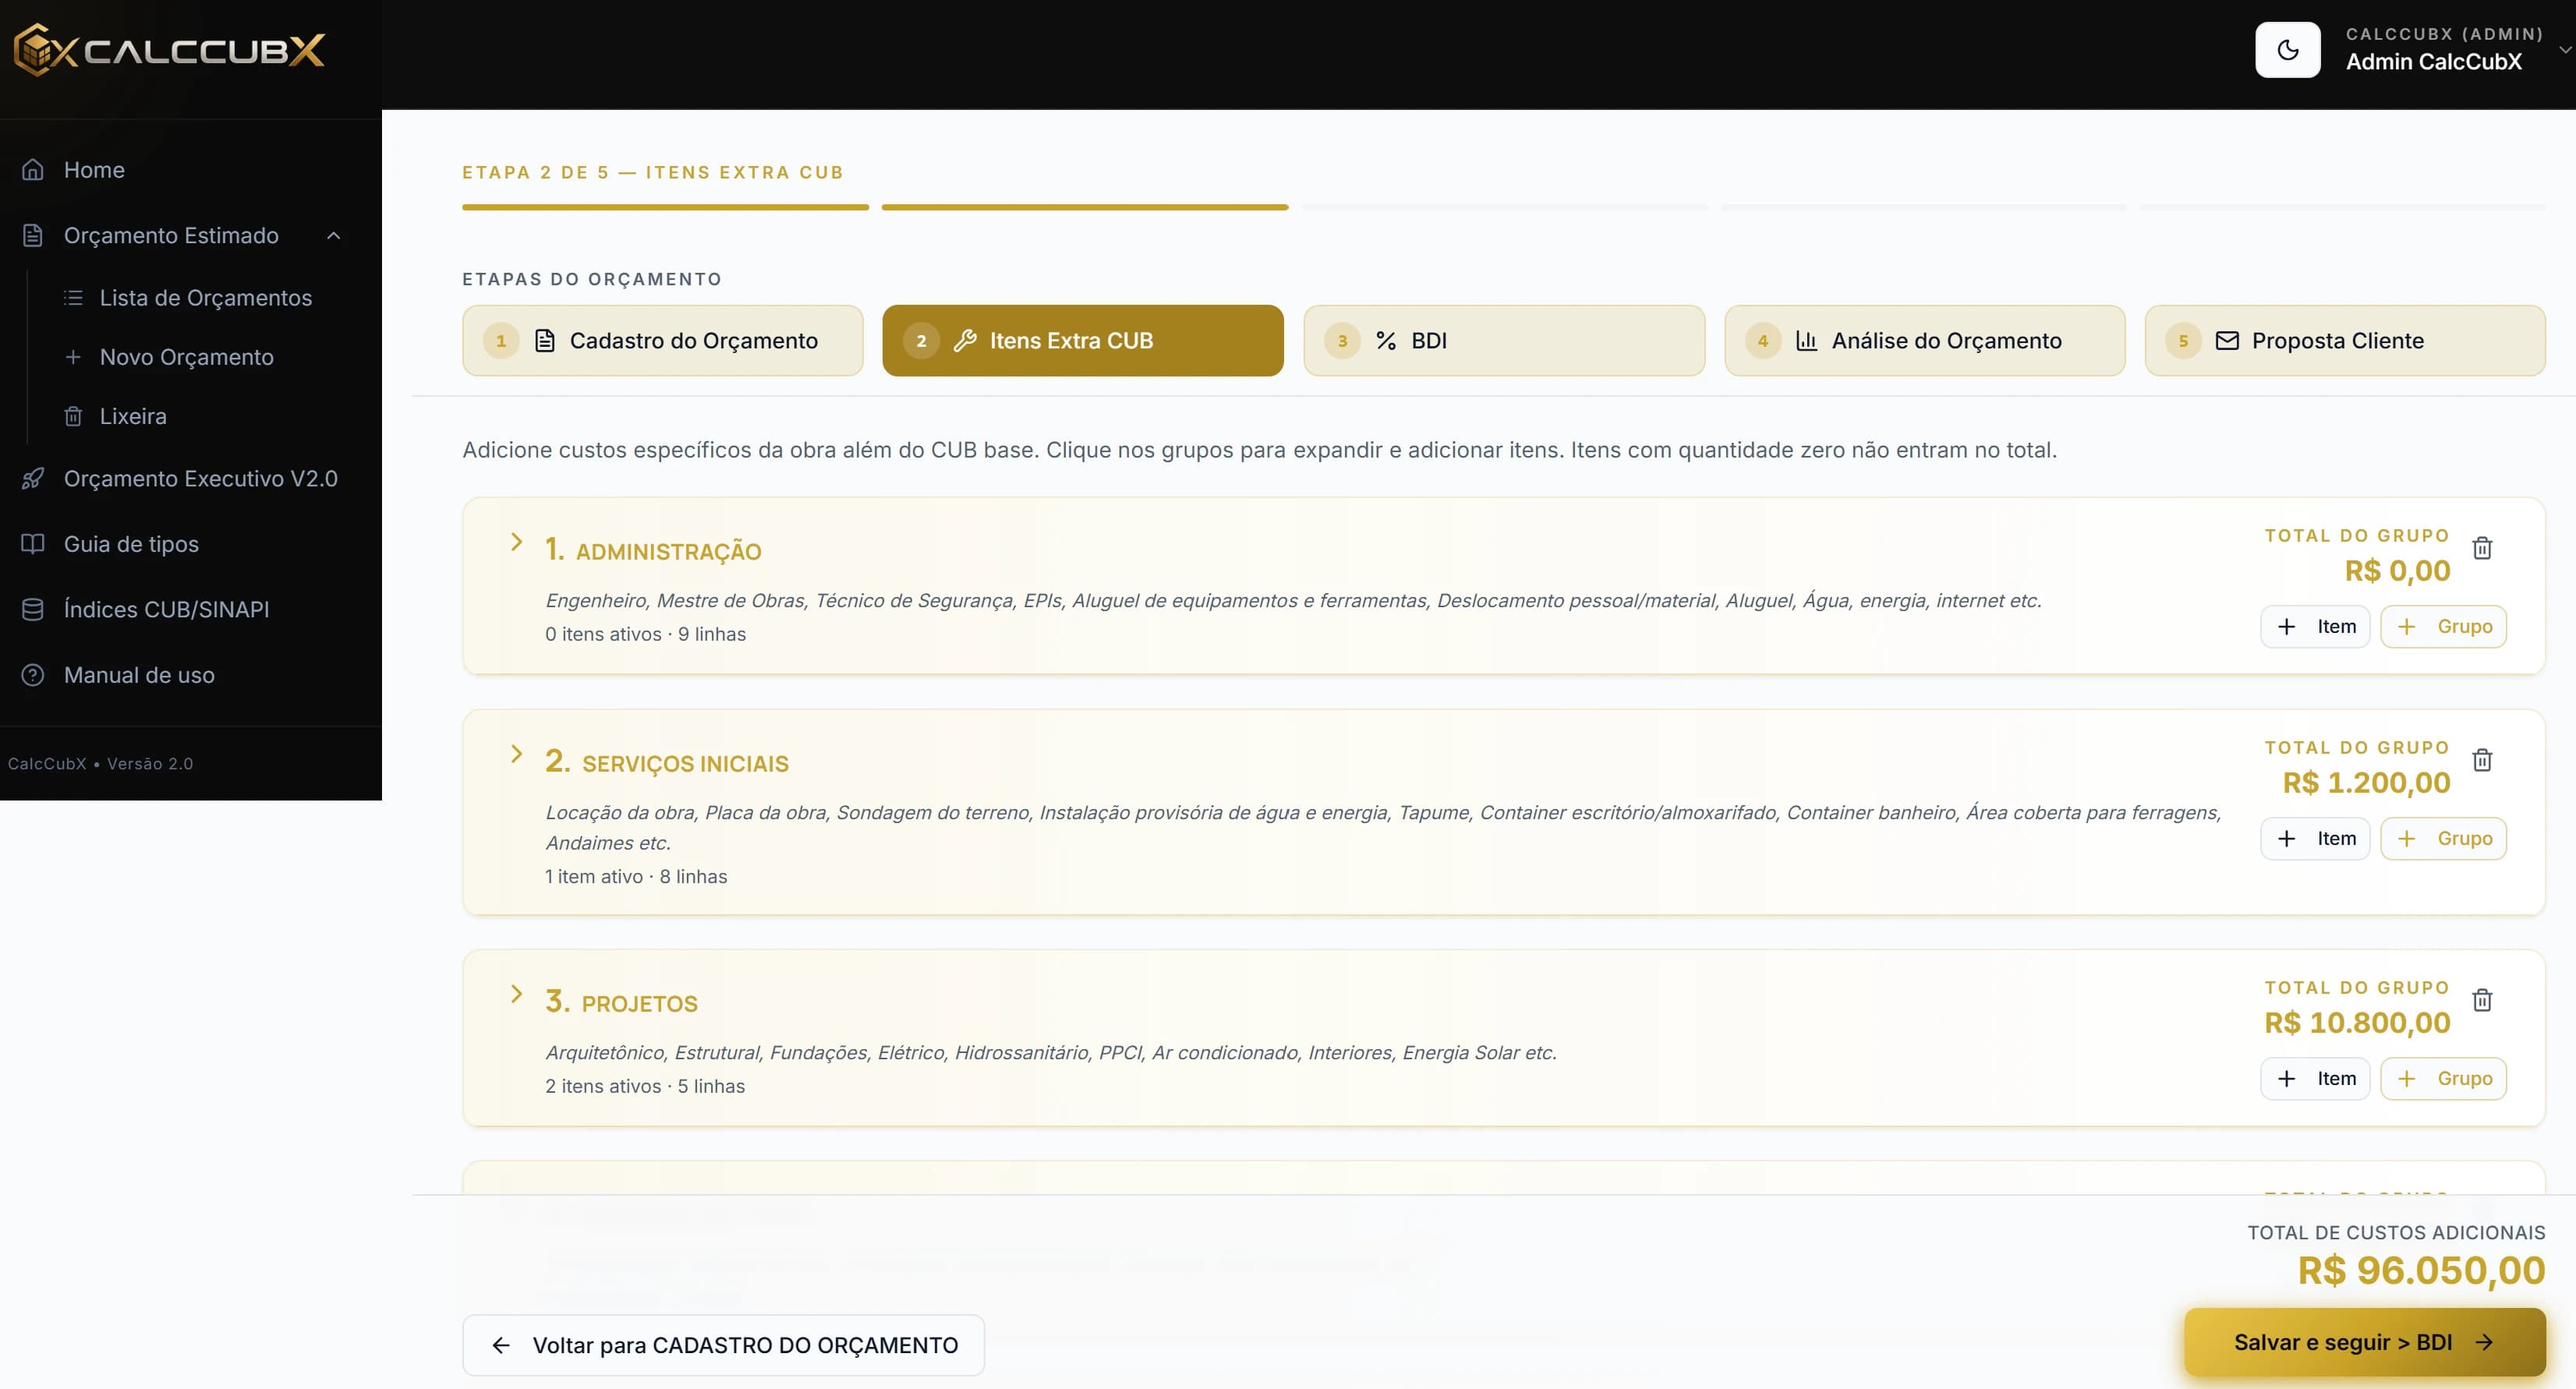Expand the Serviços Iniciais group chevron
2576x1389 pixels.
tap(516, 754)
